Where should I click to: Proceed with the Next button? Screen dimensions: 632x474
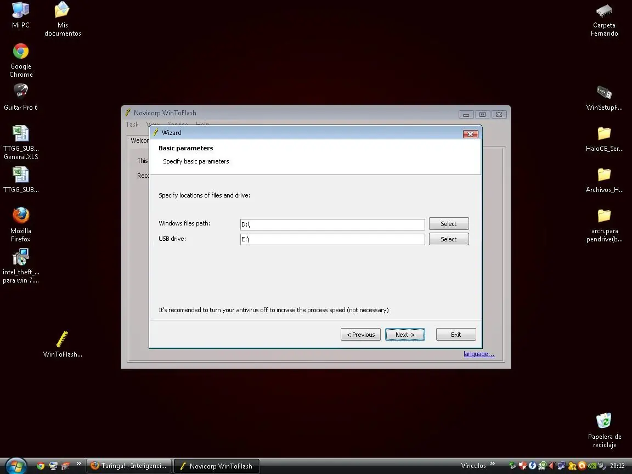click(x=405, y=335)
